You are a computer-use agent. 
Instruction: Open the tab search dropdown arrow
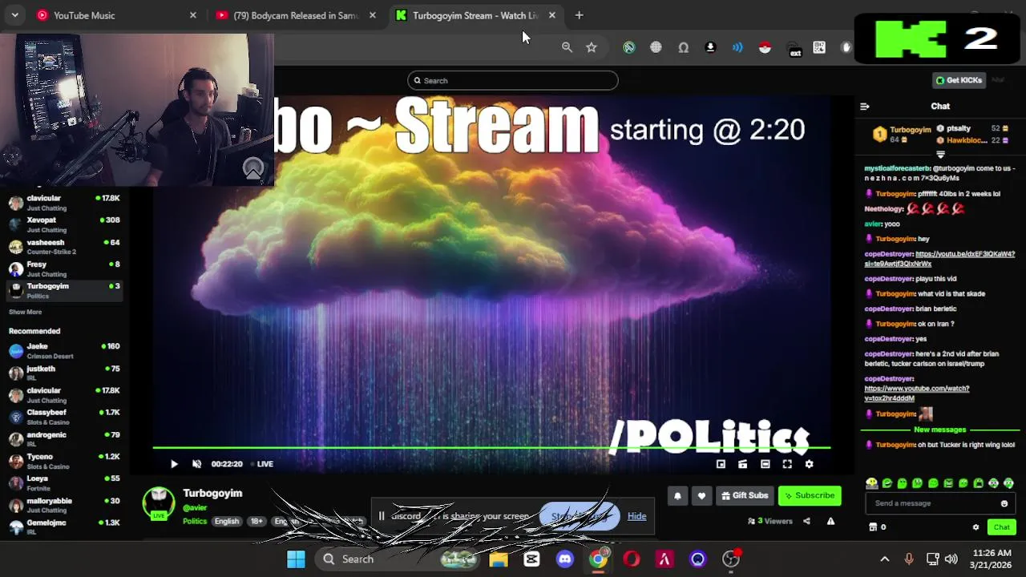click(x=14, y=15)
